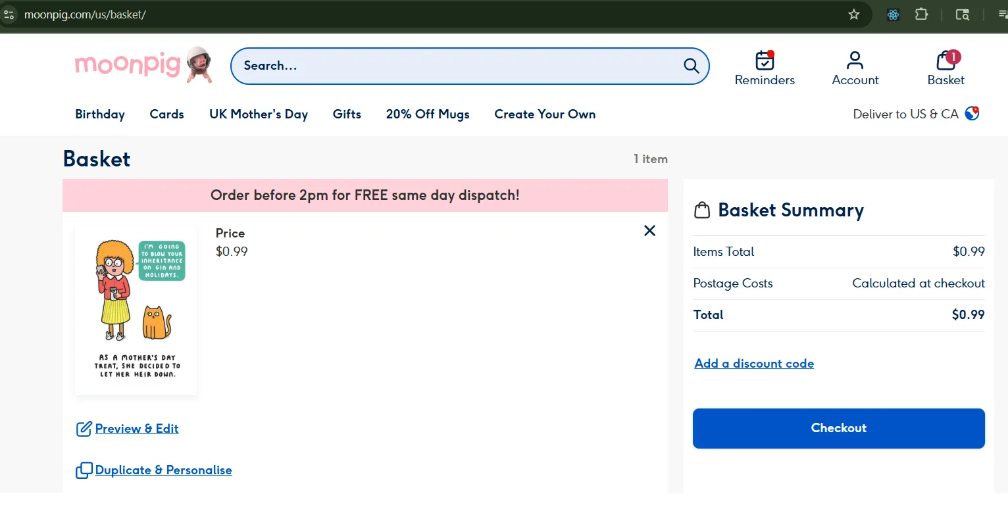Click the React DevTools extension icon

pyautogui.click(x=893, y=14)
